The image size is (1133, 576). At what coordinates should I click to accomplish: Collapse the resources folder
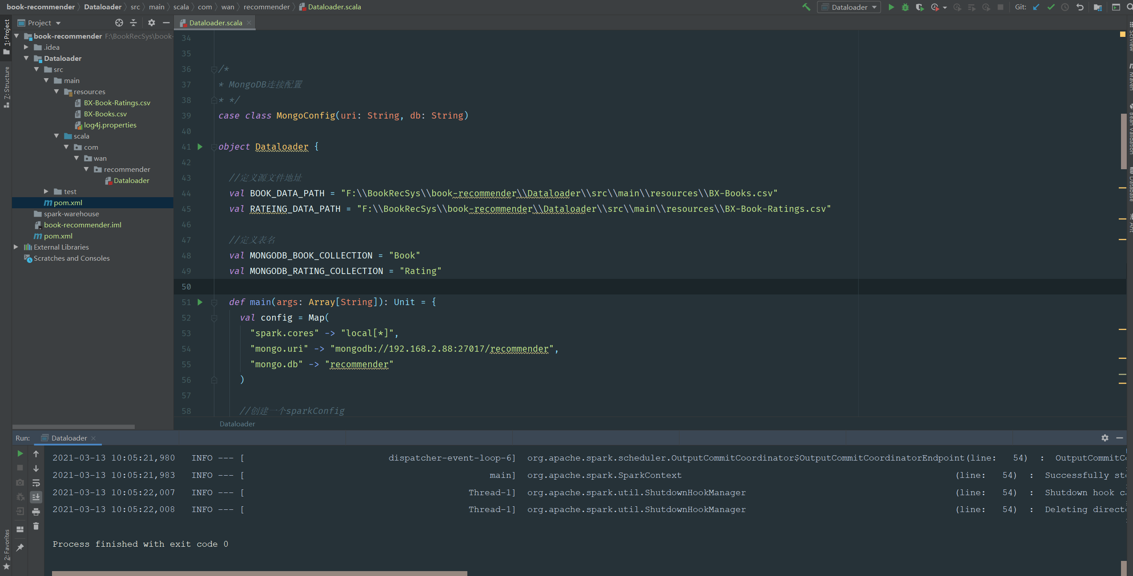click(x=56, y=91)
